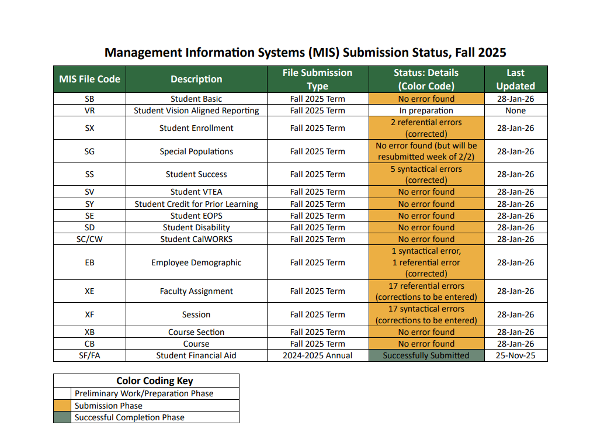Select the 'SC/CW' file code cell
Viewport: 611px width, 439px height.
click(x=89, y=239)
